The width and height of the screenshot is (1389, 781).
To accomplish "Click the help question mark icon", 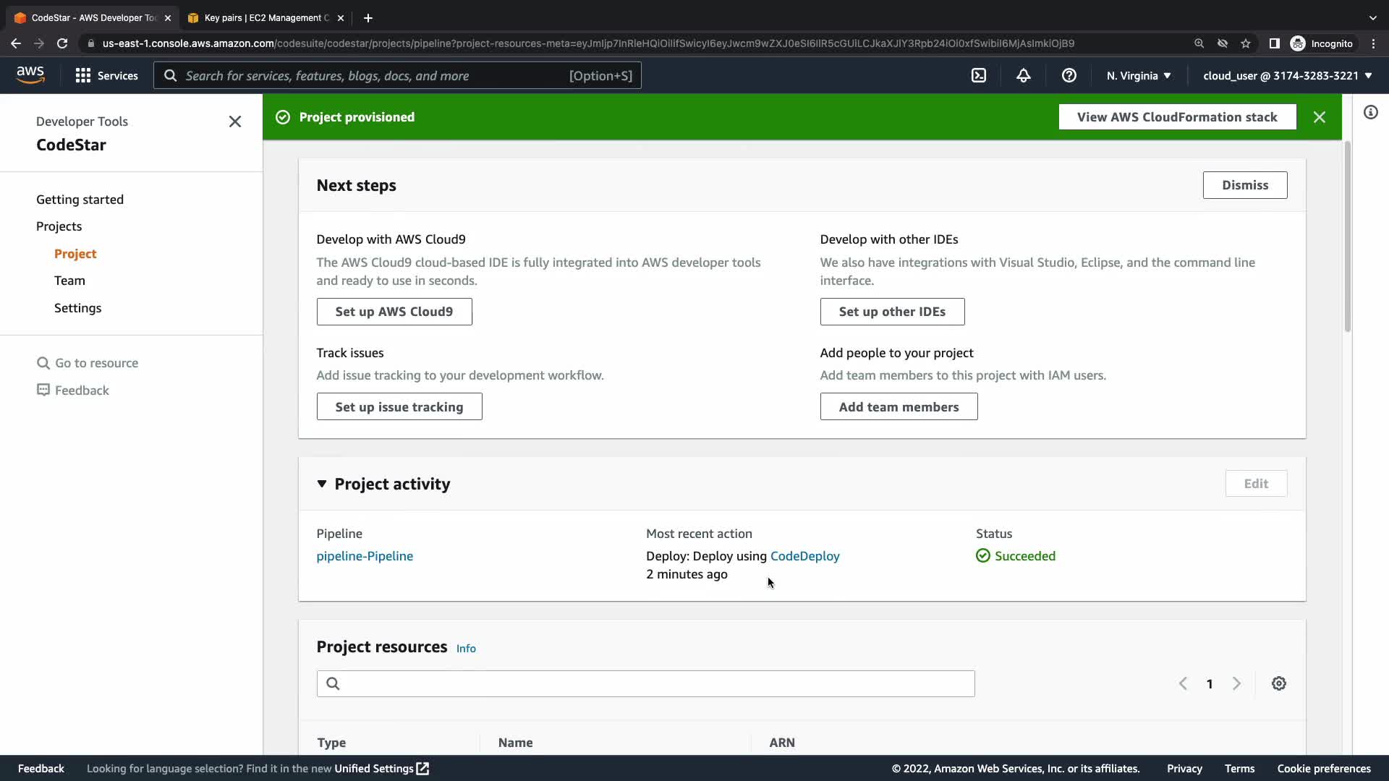I will tap(1069, 75).
